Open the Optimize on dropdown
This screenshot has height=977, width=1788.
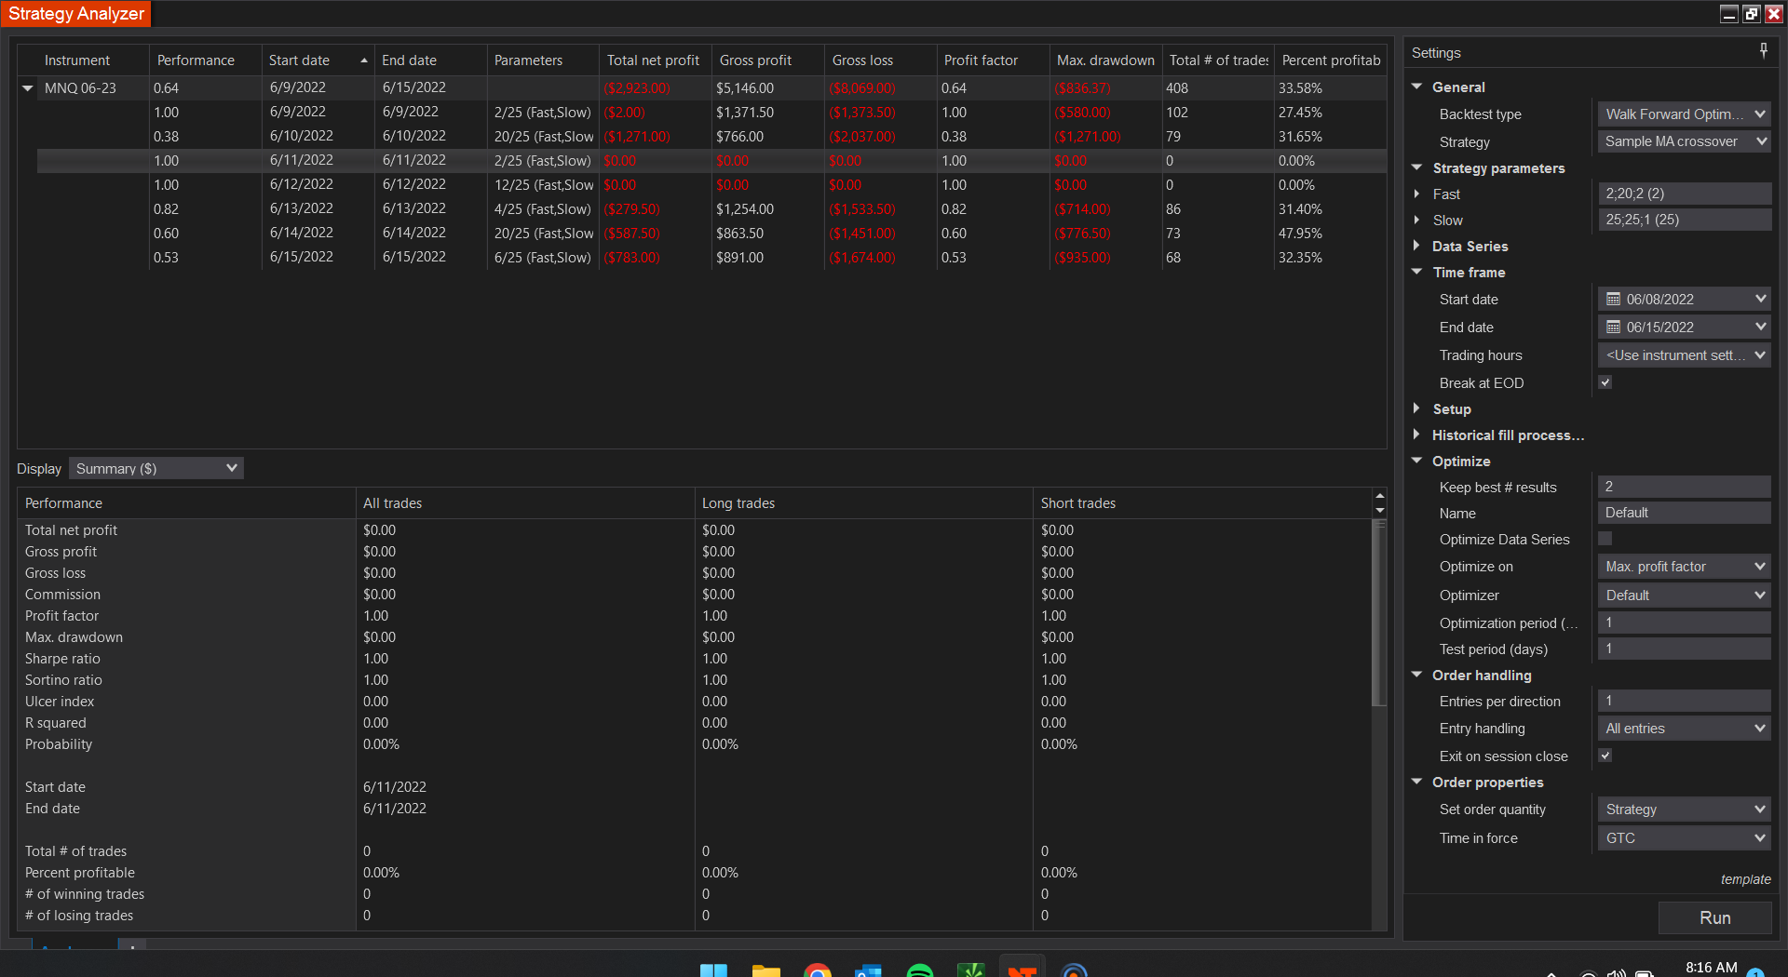tap(1684, 567)
